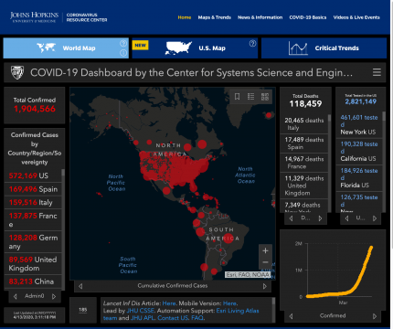Select the World Map tab

point(66,48)
